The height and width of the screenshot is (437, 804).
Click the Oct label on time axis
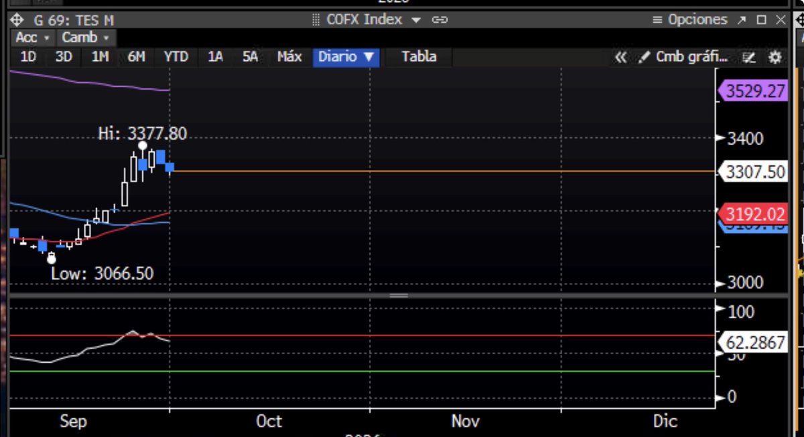269,421
